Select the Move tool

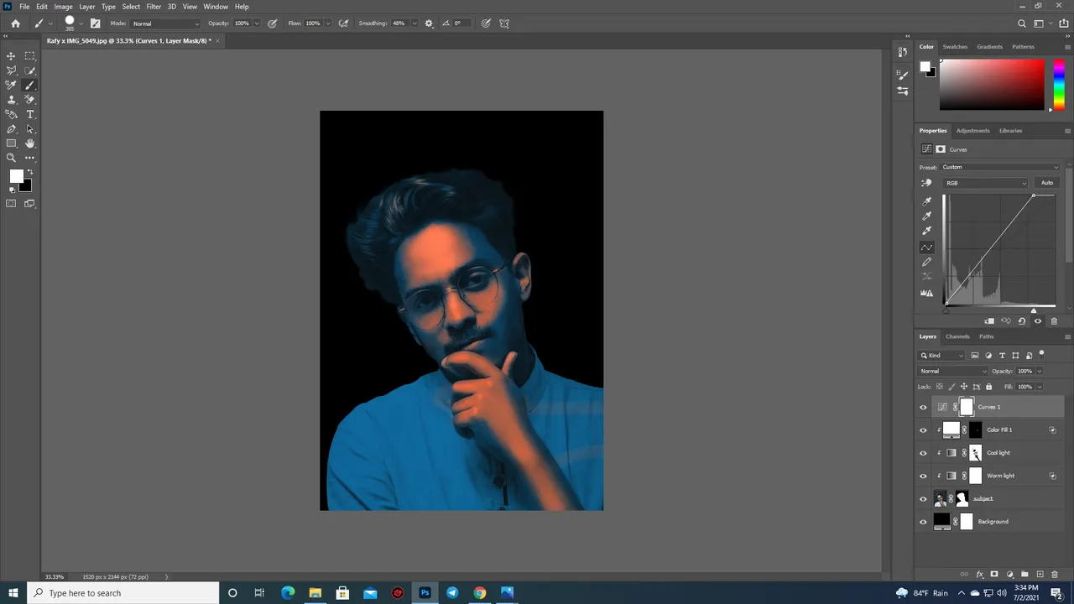pos(11,56)
